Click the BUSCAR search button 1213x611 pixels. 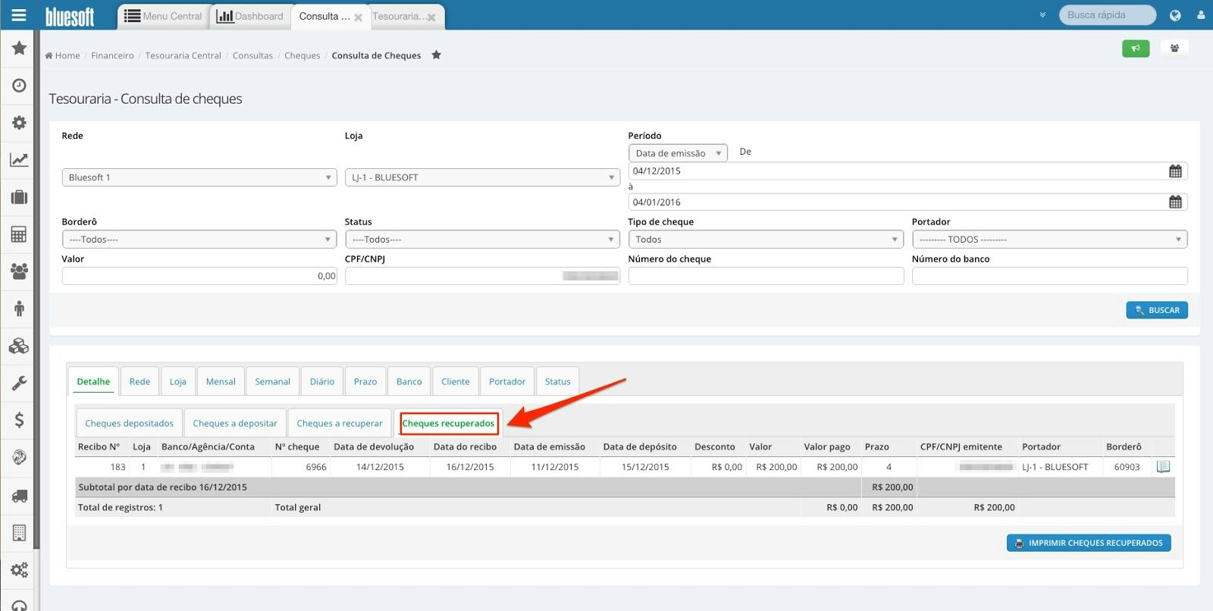coord(1157,310)
